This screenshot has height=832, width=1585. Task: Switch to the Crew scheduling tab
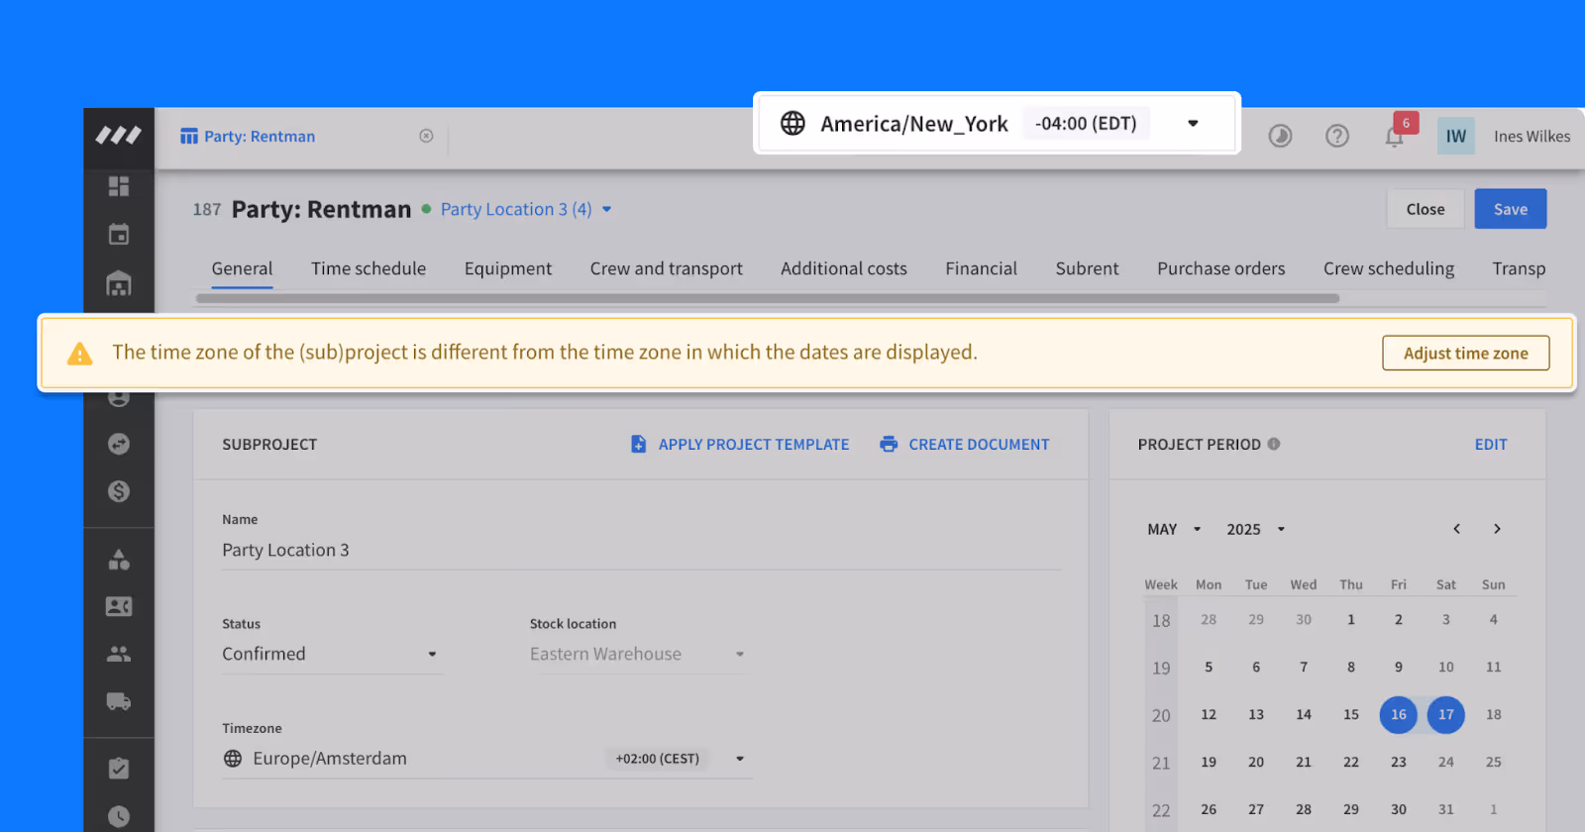[1389, 268]
